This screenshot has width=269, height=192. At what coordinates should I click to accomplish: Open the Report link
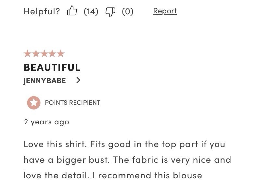165,11
